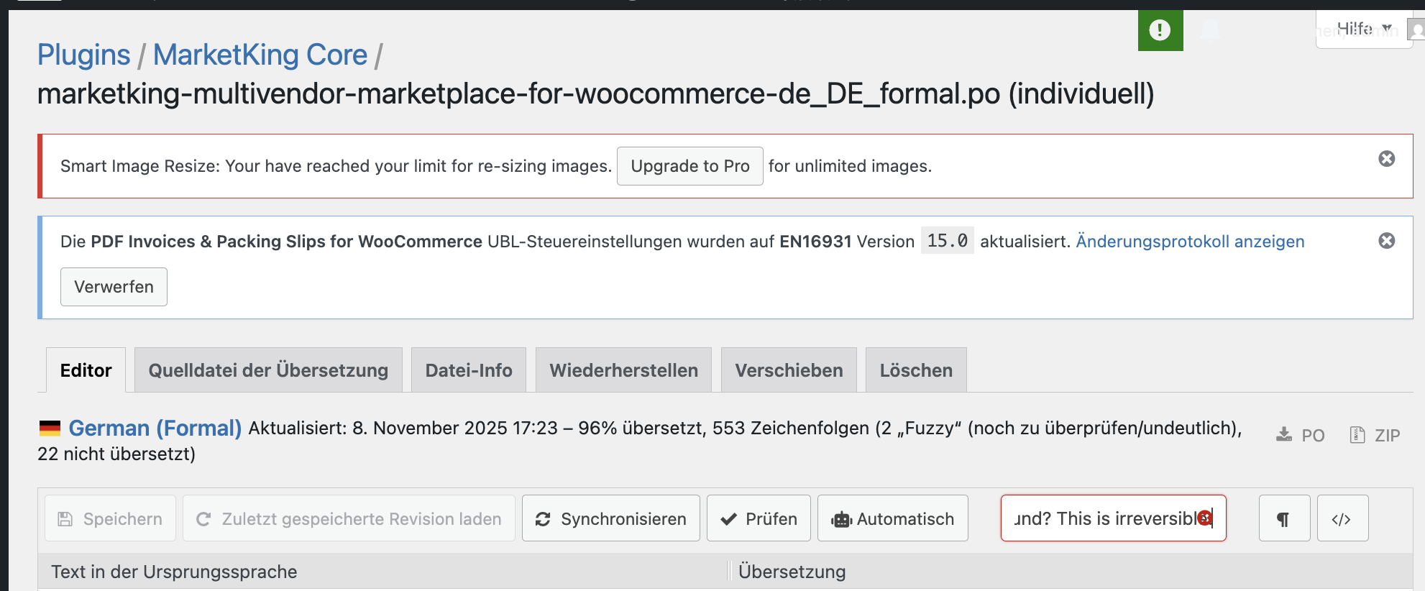Toggle code view button
Viewport: 1425px width, 591px height.
tap(1342, 518)
